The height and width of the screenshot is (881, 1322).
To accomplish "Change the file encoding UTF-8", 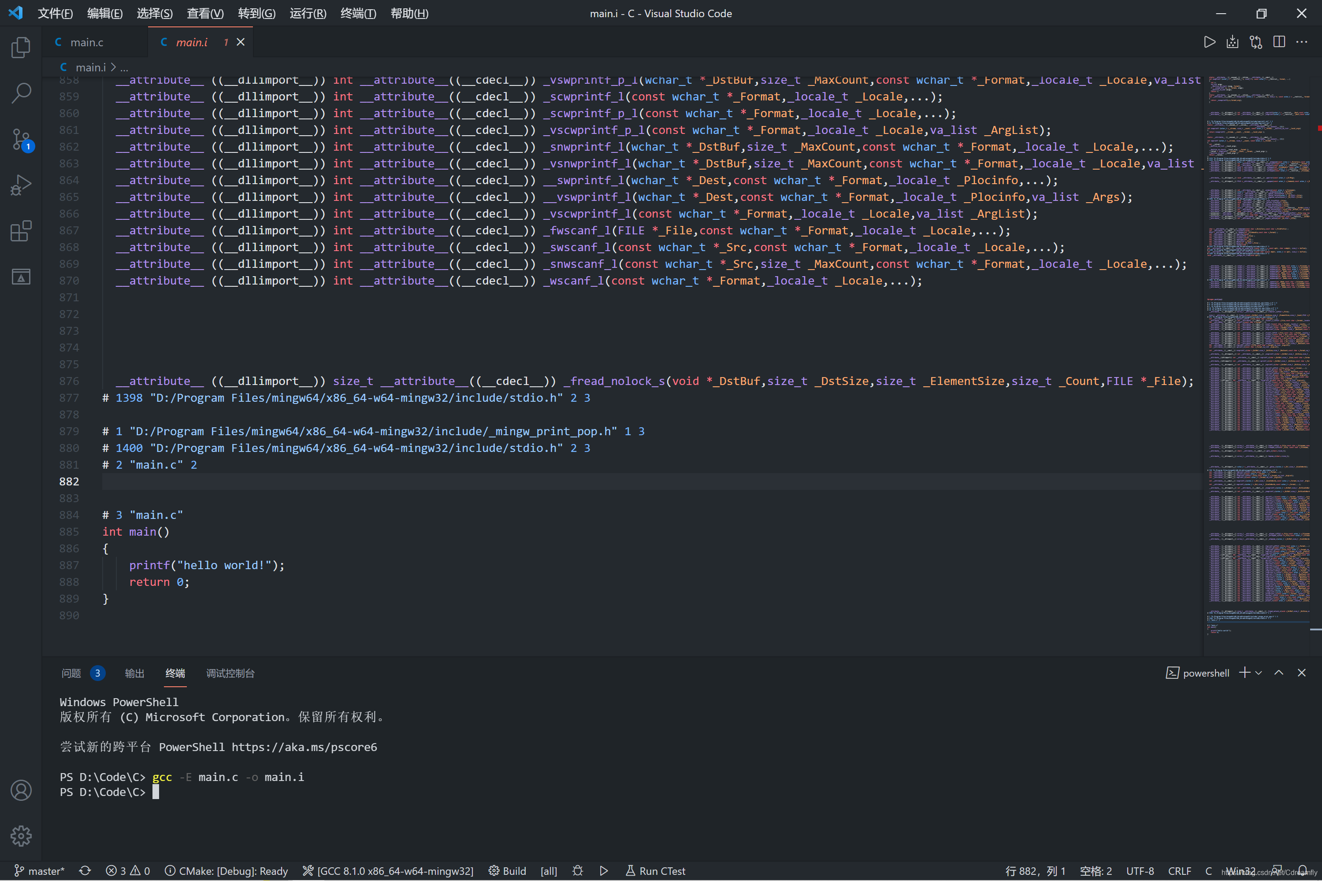I will click(1140, 870).
